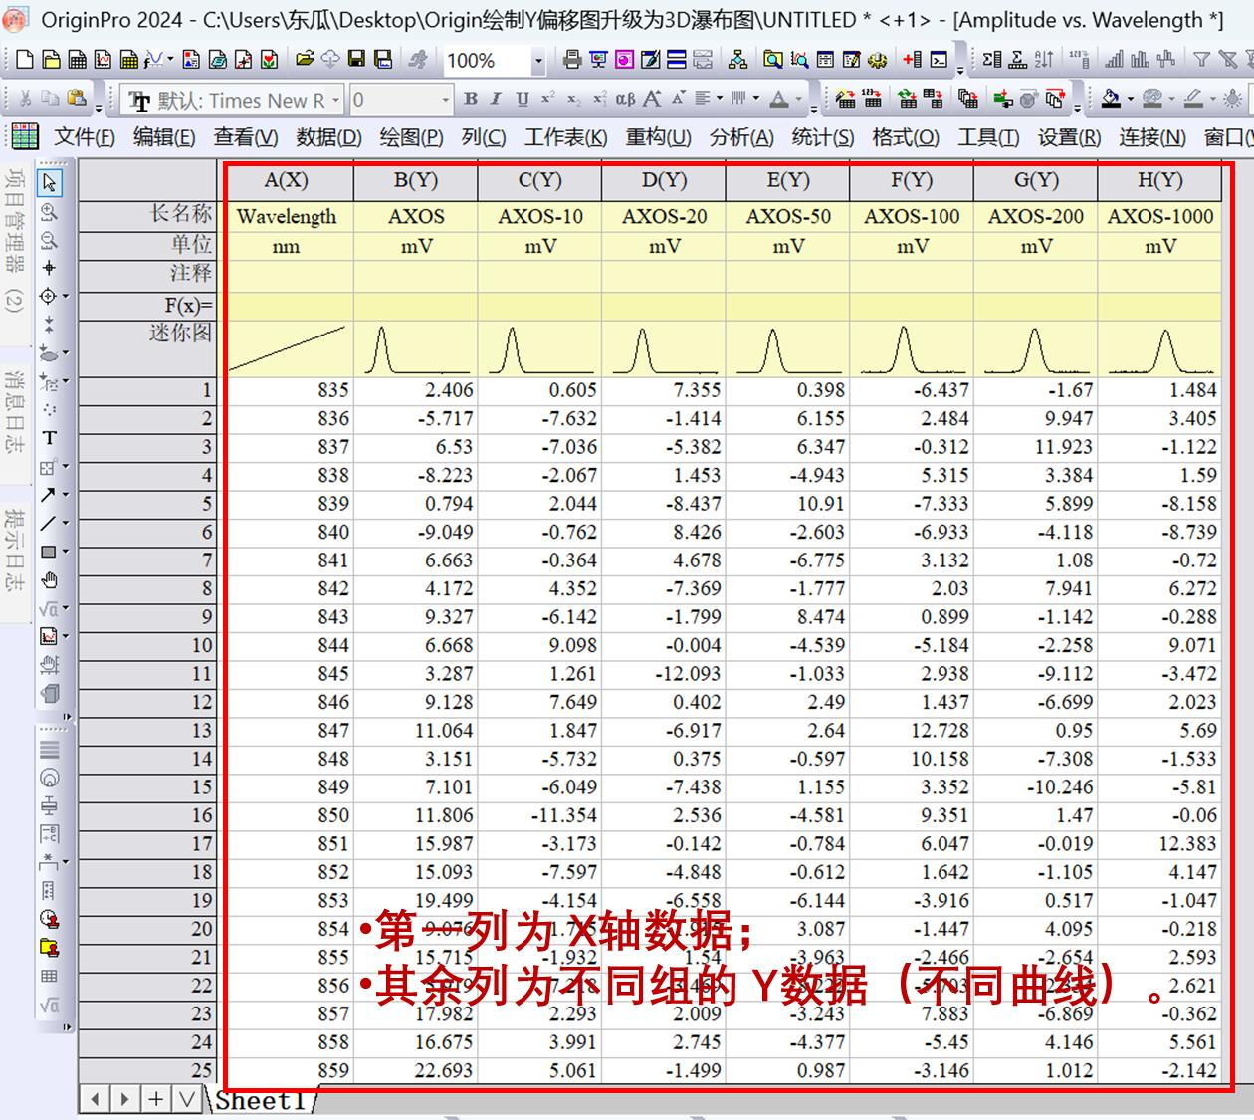Select the Pan hand tool
Viewport: 1254px width, 1120px height.
point(49,580)
